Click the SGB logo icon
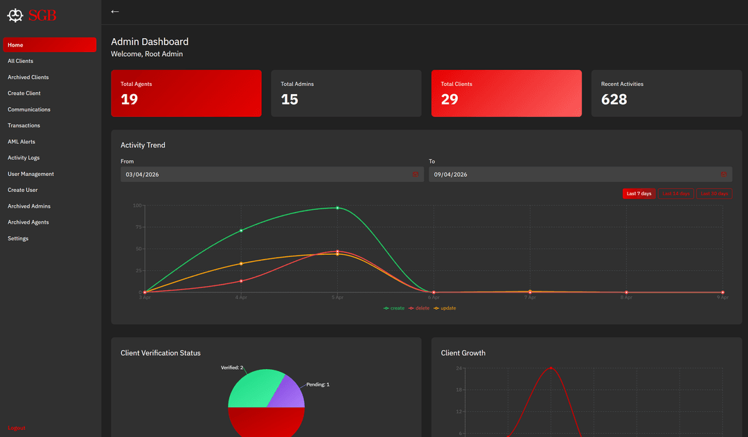Image resolution: width=748 pixels, height=437 pixels. pos(15,15)
